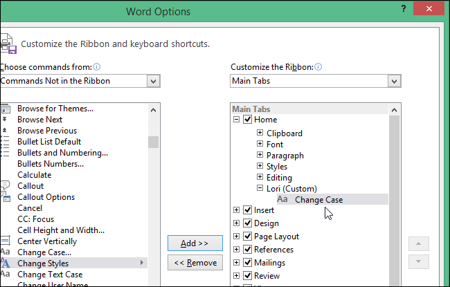The width and height of the screenshot is (450, 287).
Task: Click commands list scroll up arrow
Action: point(153,110)
